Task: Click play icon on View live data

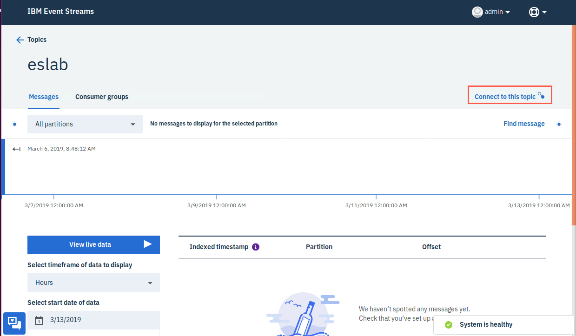Action: [148, 244]
